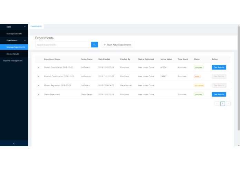Click the failed status tag

[x=197, y=76]
